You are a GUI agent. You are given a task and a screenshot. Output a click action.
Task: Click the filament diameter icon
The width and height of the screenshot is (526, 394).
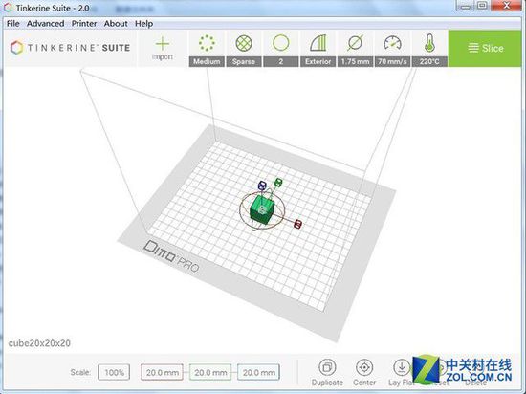click(355, 43)
